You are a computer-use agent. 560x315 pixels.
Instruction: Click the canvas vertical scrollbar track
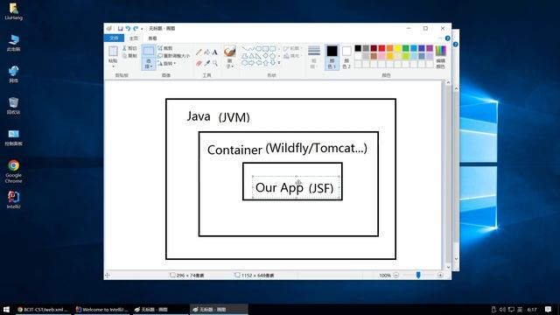point(449,173)
